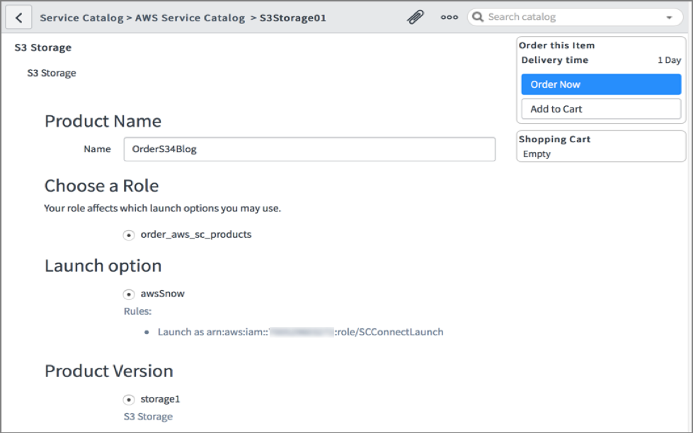Click the back arrow navigation icon
The image size is (693, 433).
[18, 16]
